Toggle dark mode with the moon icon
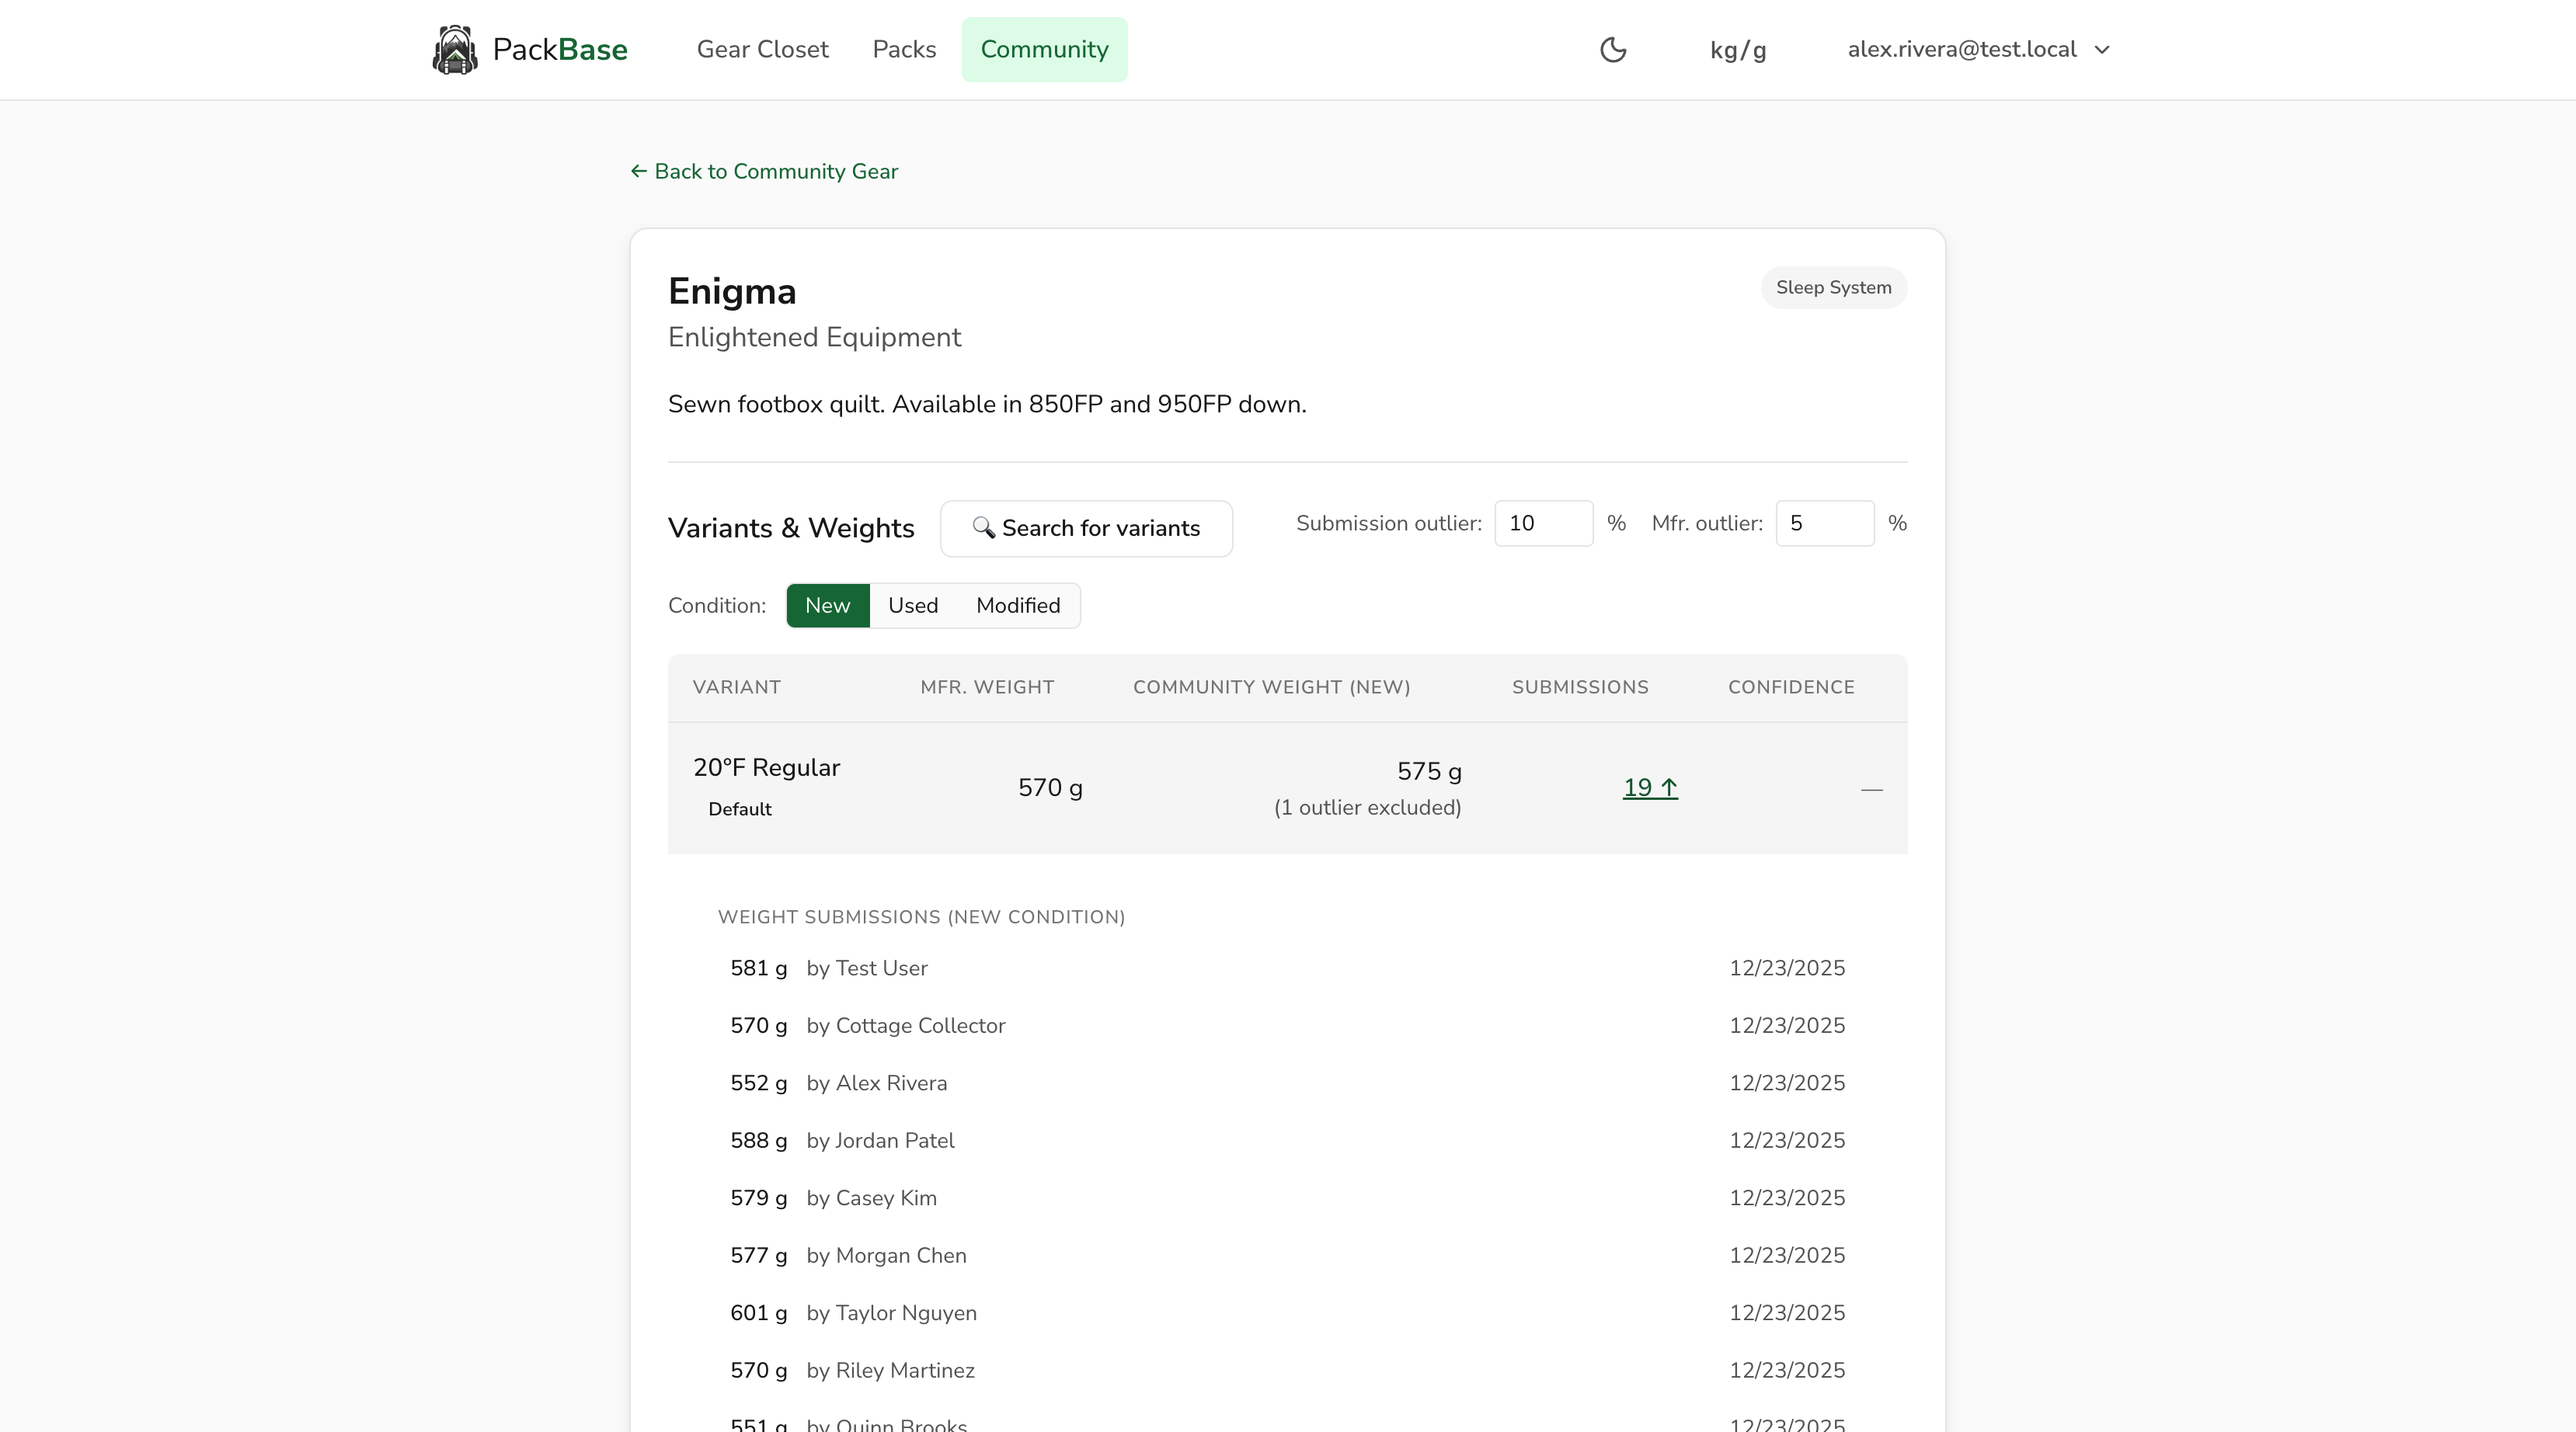The width and height of the screenshot is (2576, 1432). point(1613,49)
